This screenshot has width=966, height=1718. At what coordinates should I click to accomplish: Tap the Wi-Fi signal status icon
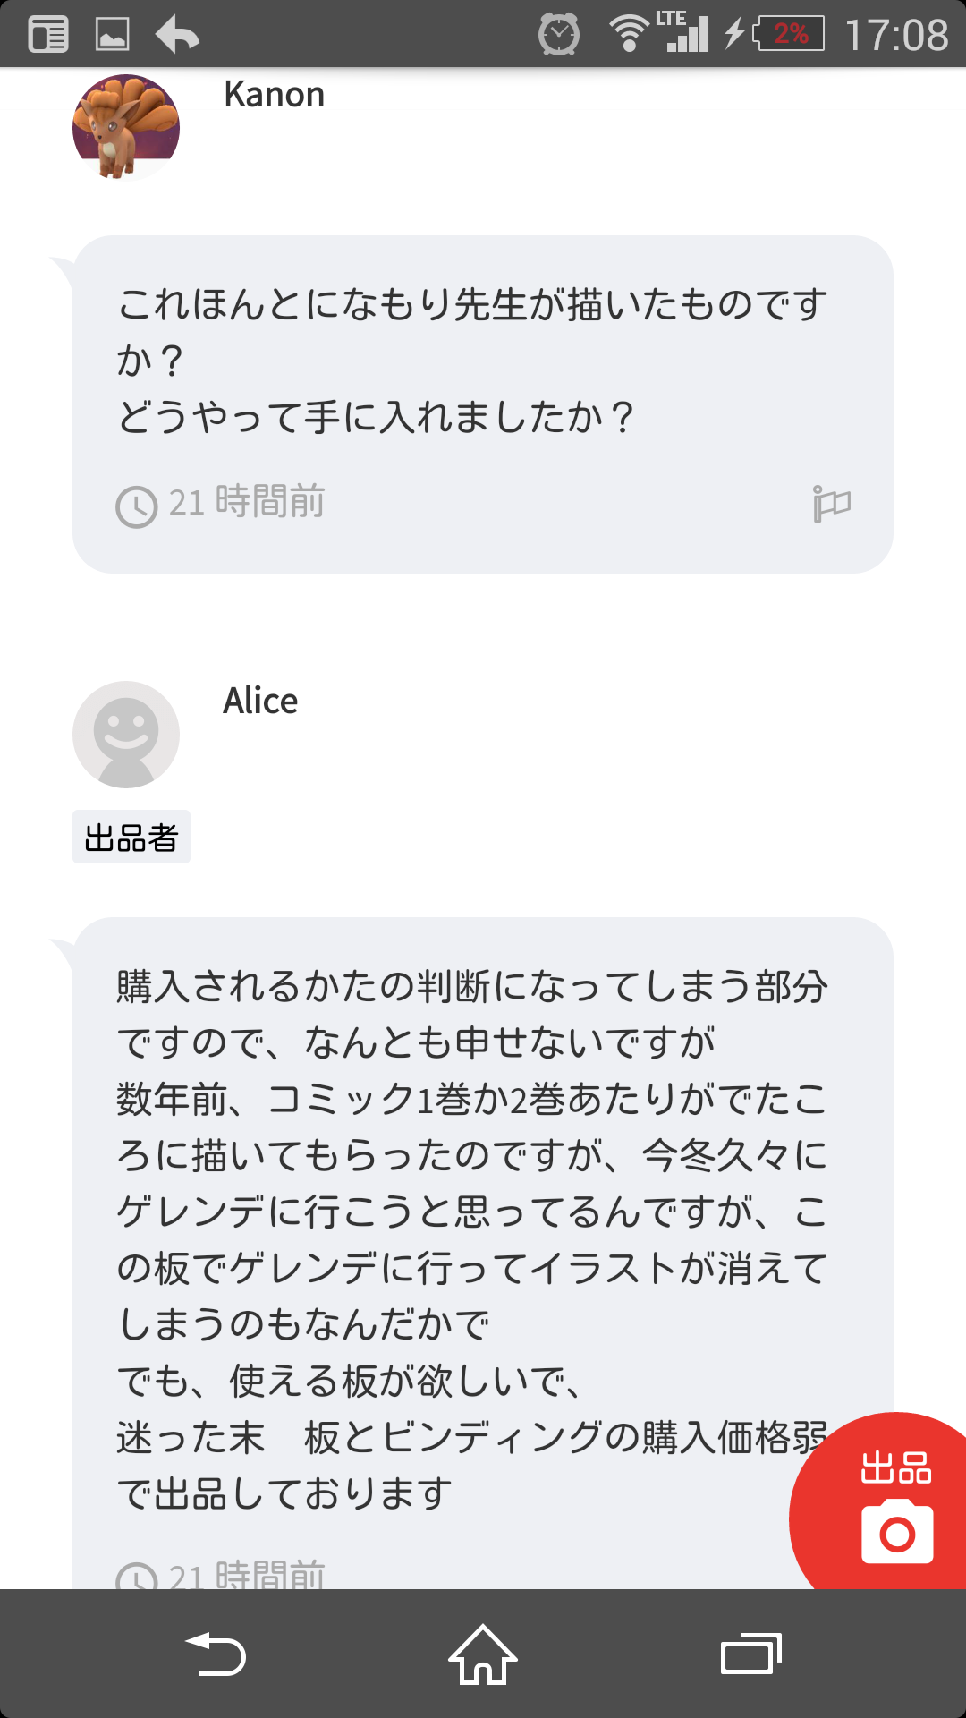coord(628,35)
